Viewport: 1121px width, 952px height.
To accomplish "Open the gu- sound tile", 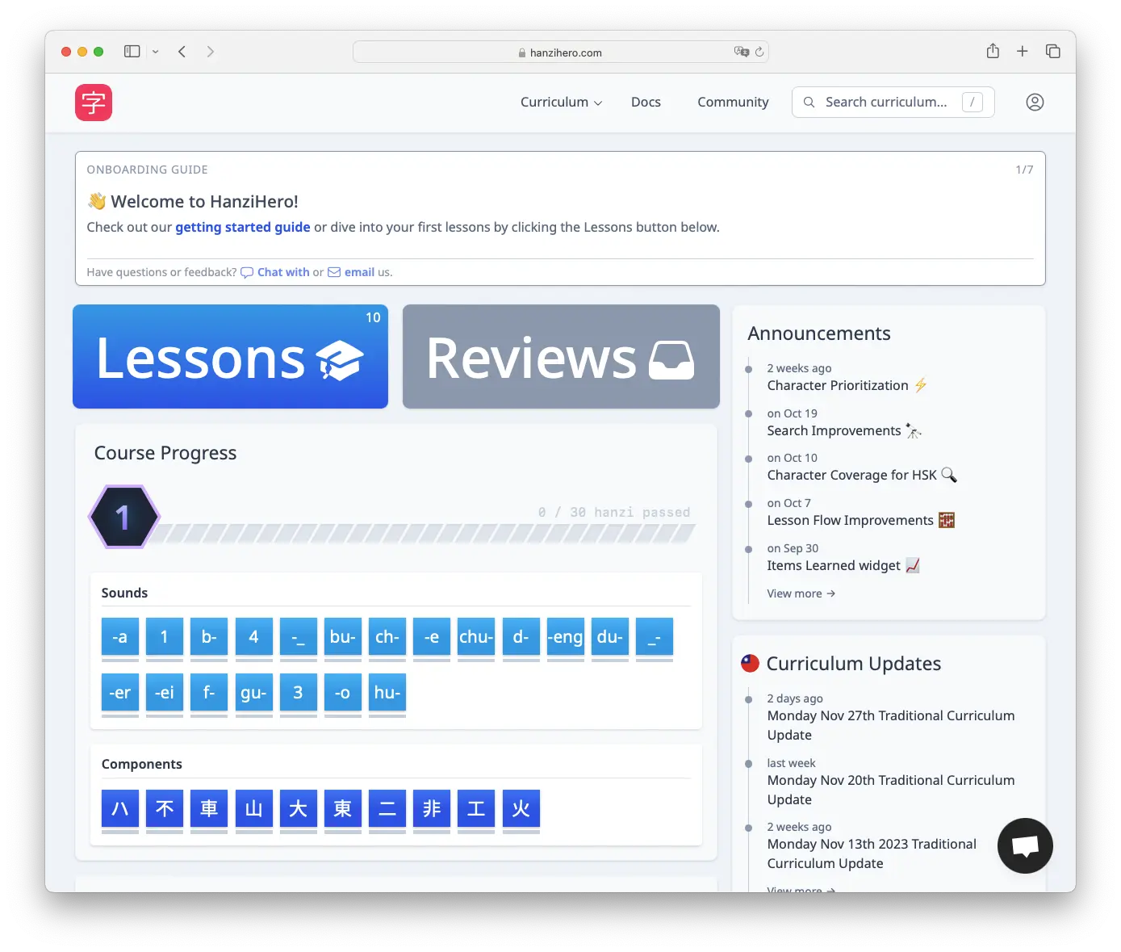I will (x=254, y=693).
